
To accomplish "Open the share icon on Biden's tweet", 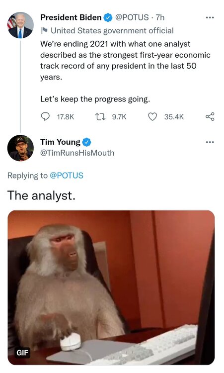I will click(210, 116).
